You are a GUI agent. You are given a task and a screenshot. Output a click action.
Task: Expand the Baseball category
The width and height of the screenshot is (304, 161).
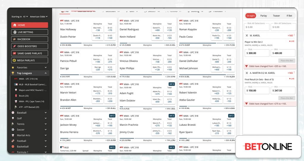click(x=46, y=113)
